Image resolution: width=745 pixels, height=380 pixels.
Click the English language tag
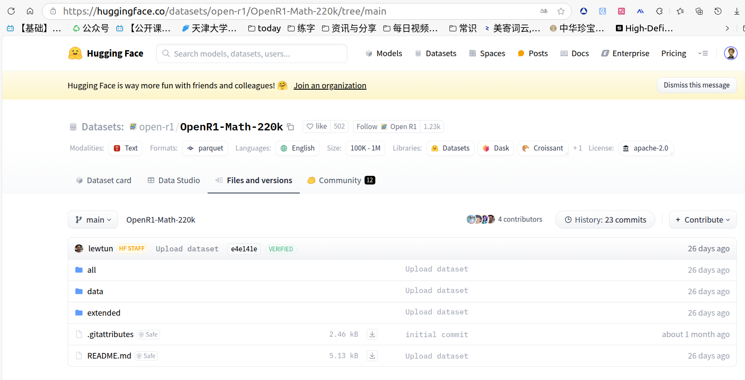pos(298,148)
